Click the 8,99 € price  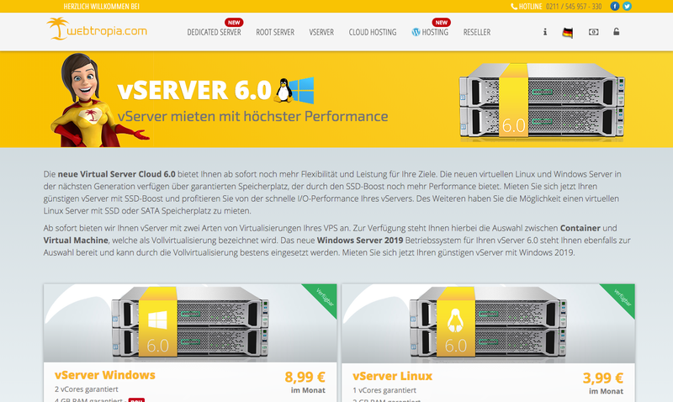click(305, 377)
